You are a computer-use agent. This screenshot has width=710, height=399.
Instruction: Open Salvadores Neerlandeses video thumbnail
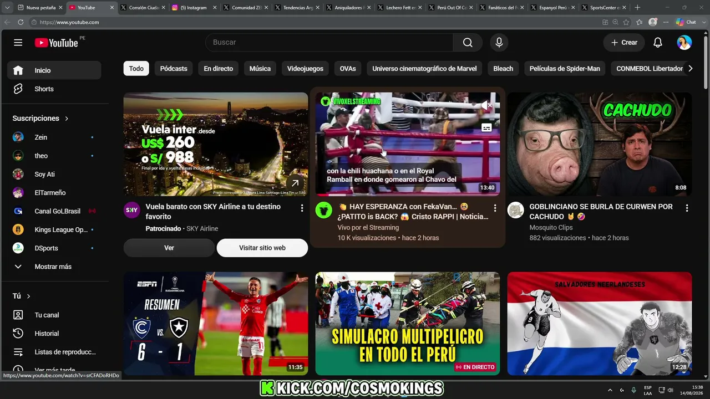pos(600,324)
